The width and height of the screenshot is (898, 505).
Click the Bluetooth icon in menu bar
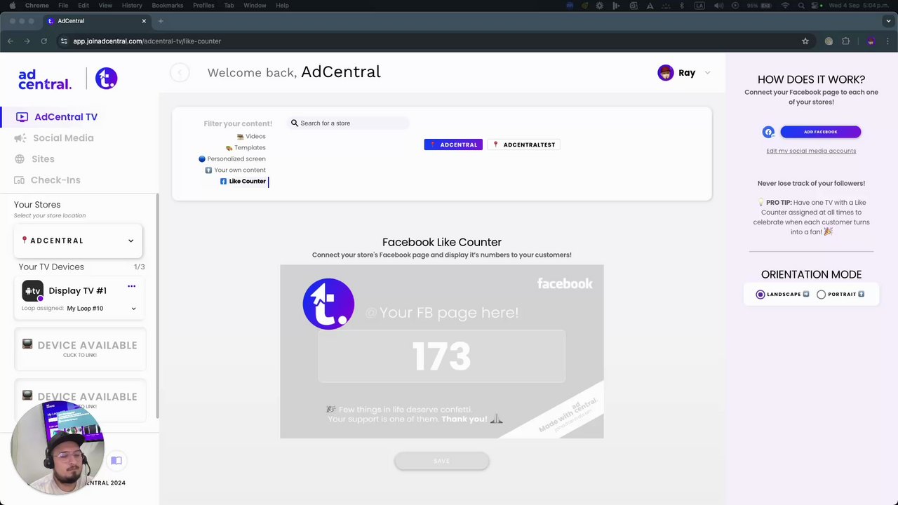point(682,6)
